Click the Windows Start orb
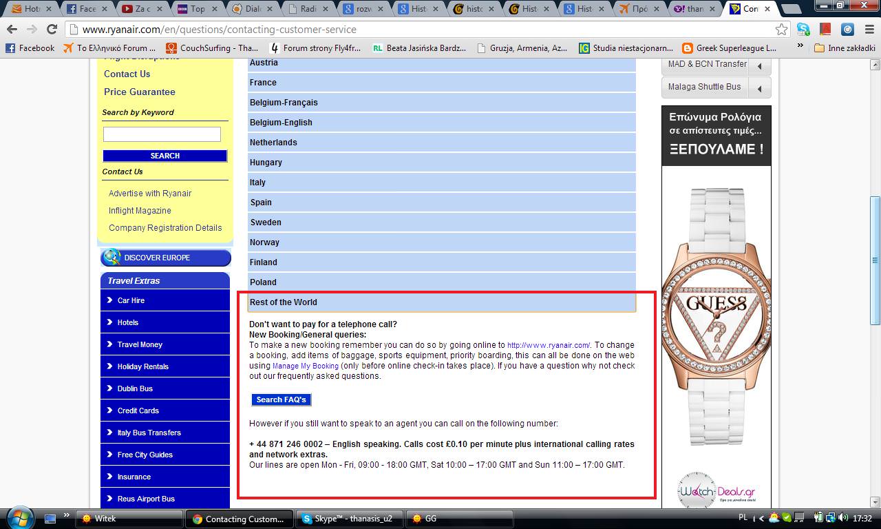The image size is (881, 529). click(19, 518)
